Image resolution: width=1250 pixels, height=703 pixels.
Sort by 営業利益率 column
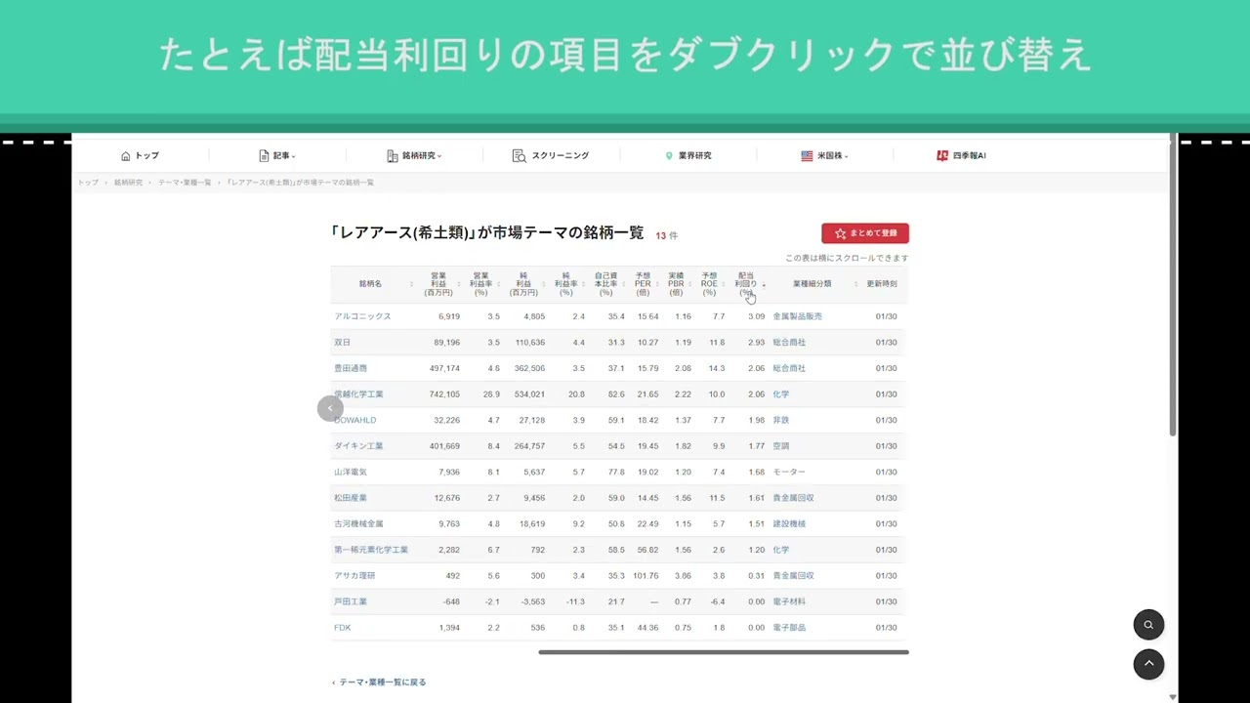(480, 284)
